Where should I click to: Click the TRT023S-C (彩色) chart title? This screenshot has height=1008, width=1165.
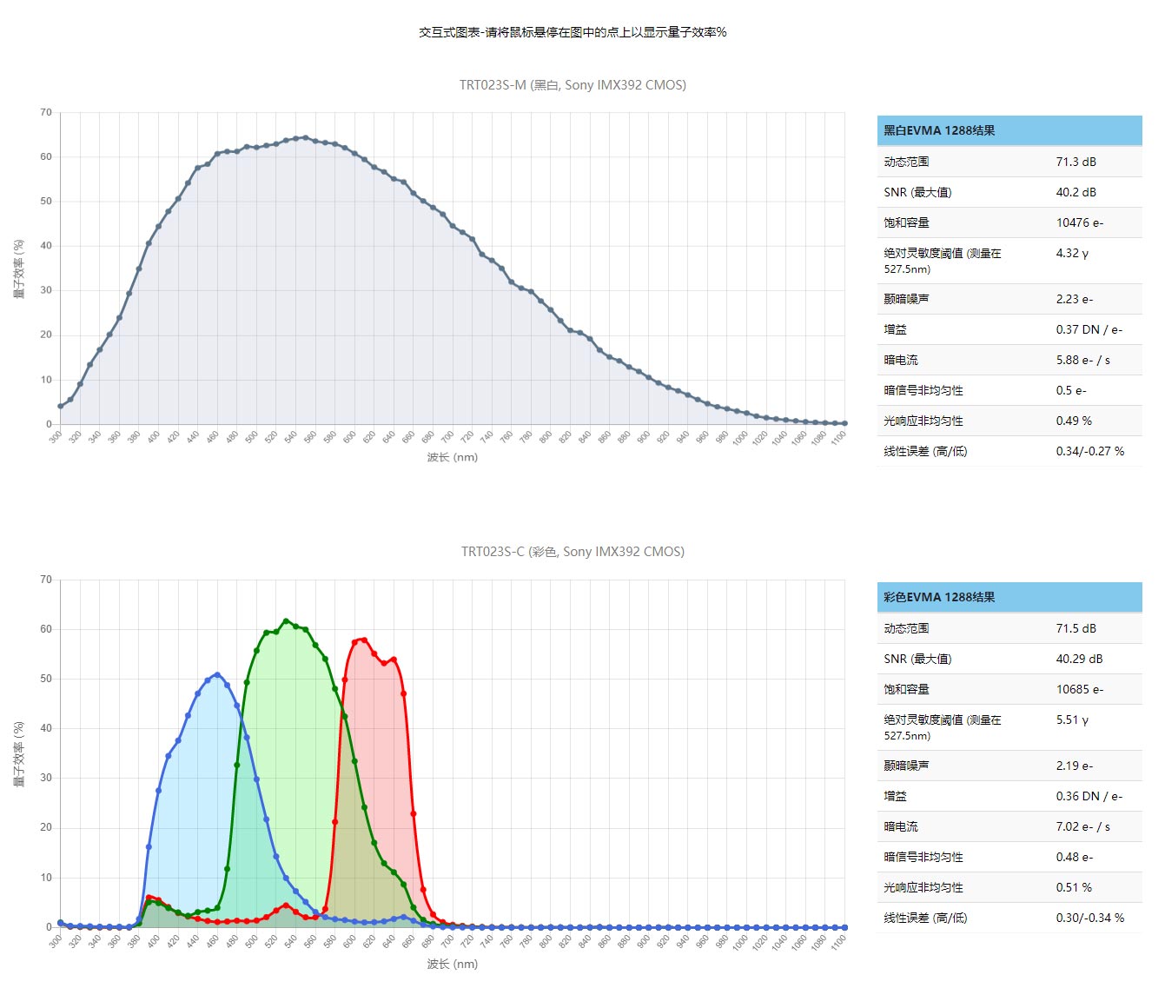(573, 552)
